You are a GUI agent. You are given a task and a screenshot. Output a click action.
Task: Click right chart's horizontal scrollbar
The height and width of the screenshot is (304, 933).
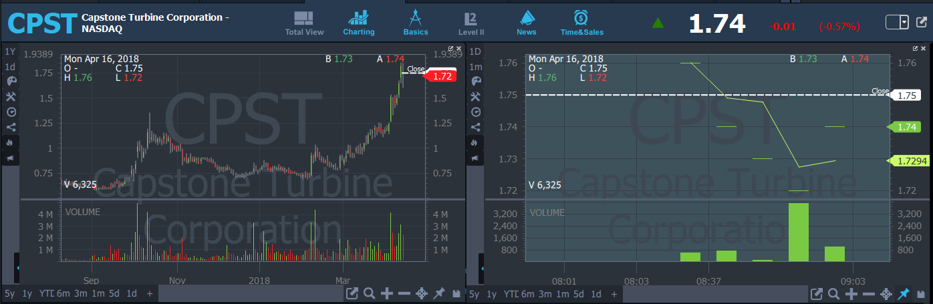point(717,294)
